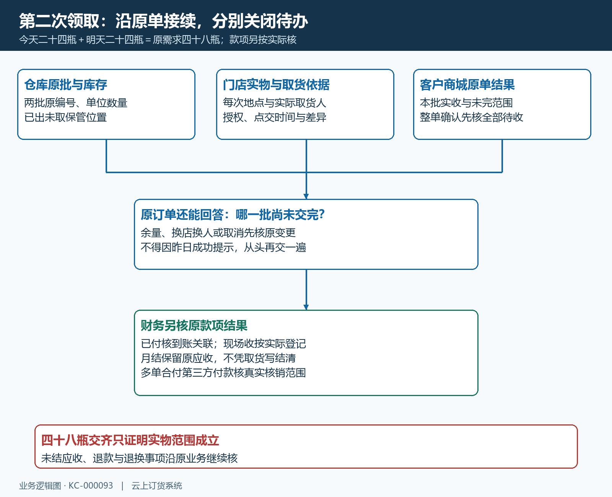The width and height of the screenshot is (612, 497).
Task: Click the heading 门店实物与取货依据
Action: pyautogui.click(x=276, y=84)
